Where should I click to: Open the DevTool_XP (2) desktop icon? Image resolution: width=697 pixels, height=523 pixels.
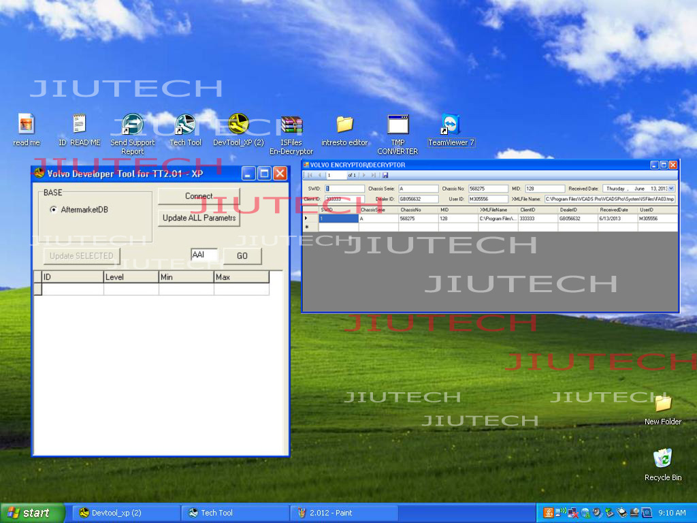(x=238, y=126)
